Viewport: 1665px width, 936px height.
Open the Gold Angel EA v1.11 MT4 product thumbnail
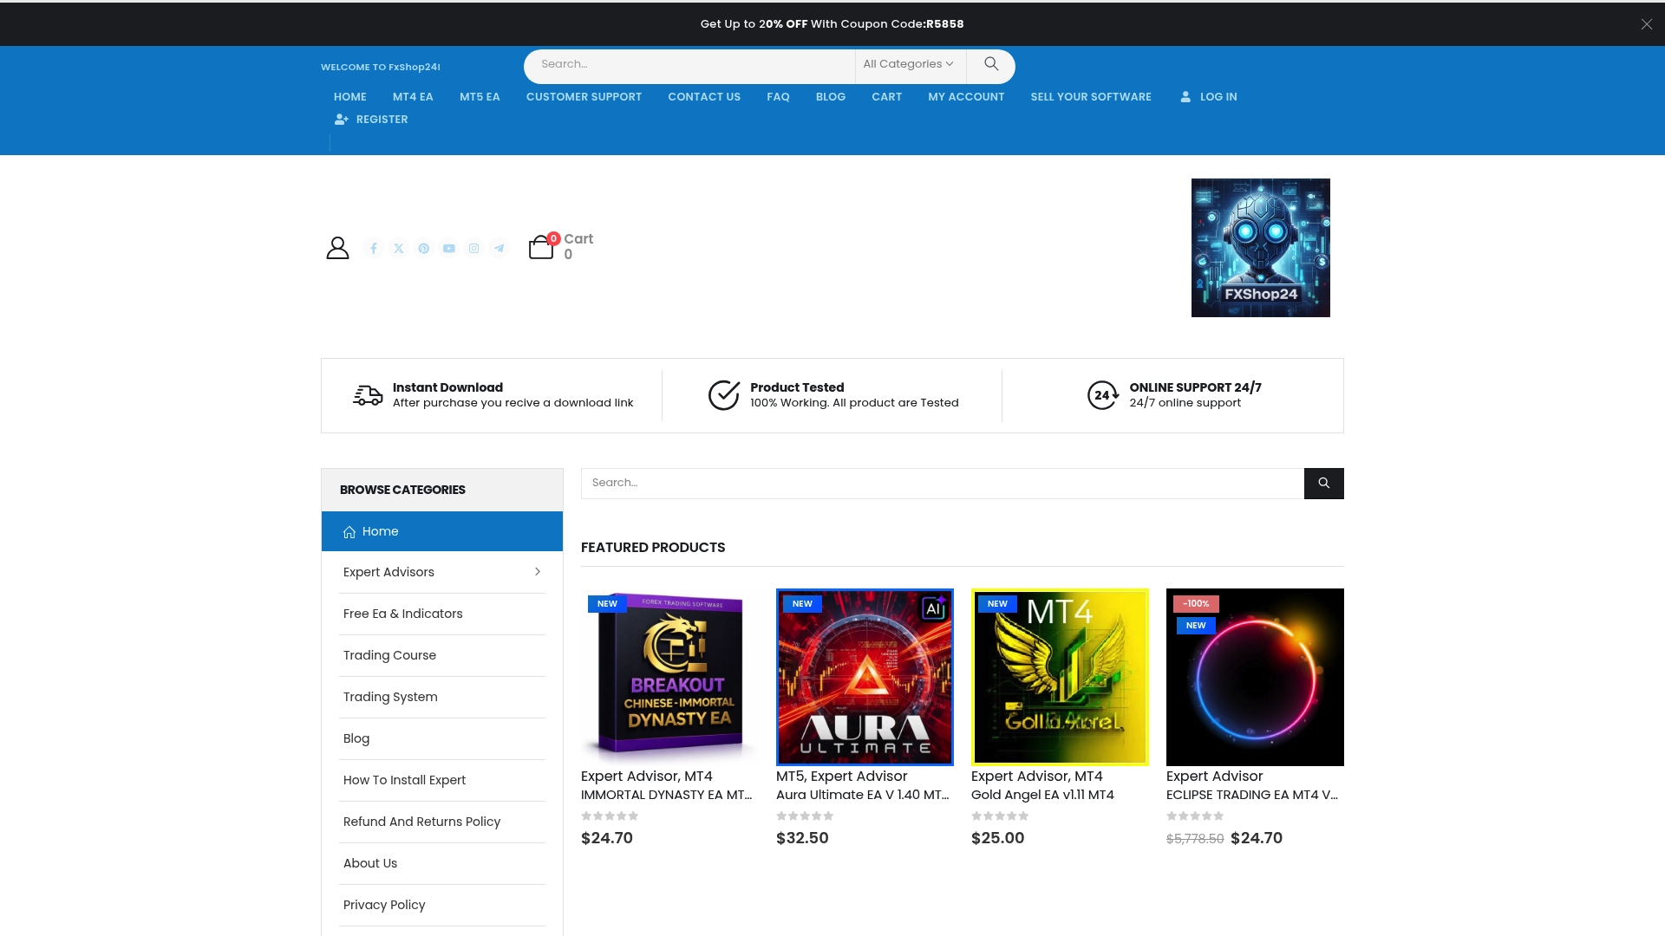tap(1060, 677)
